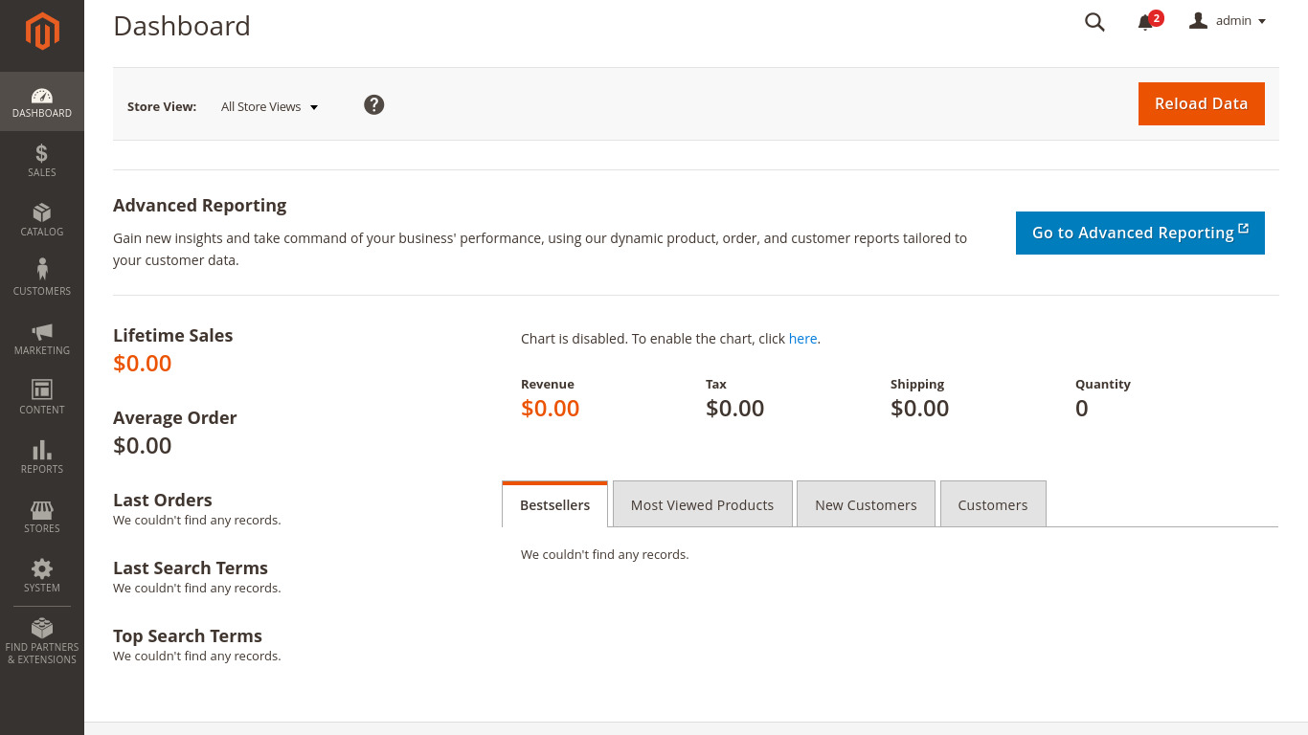The width and height of the screenshot is (1308, 735).
Task: Open the Marketing megaphone menu
Action: (x=42, y=338)
